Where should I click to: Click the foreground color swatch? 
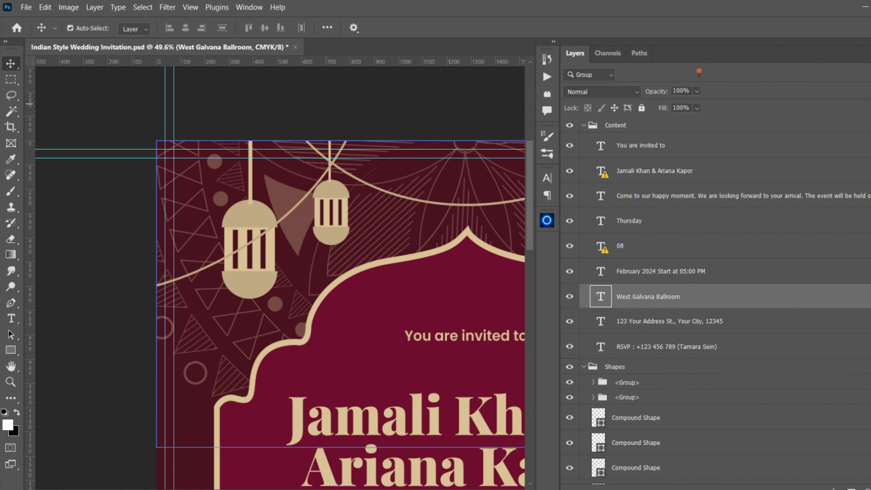pos(7,425)
